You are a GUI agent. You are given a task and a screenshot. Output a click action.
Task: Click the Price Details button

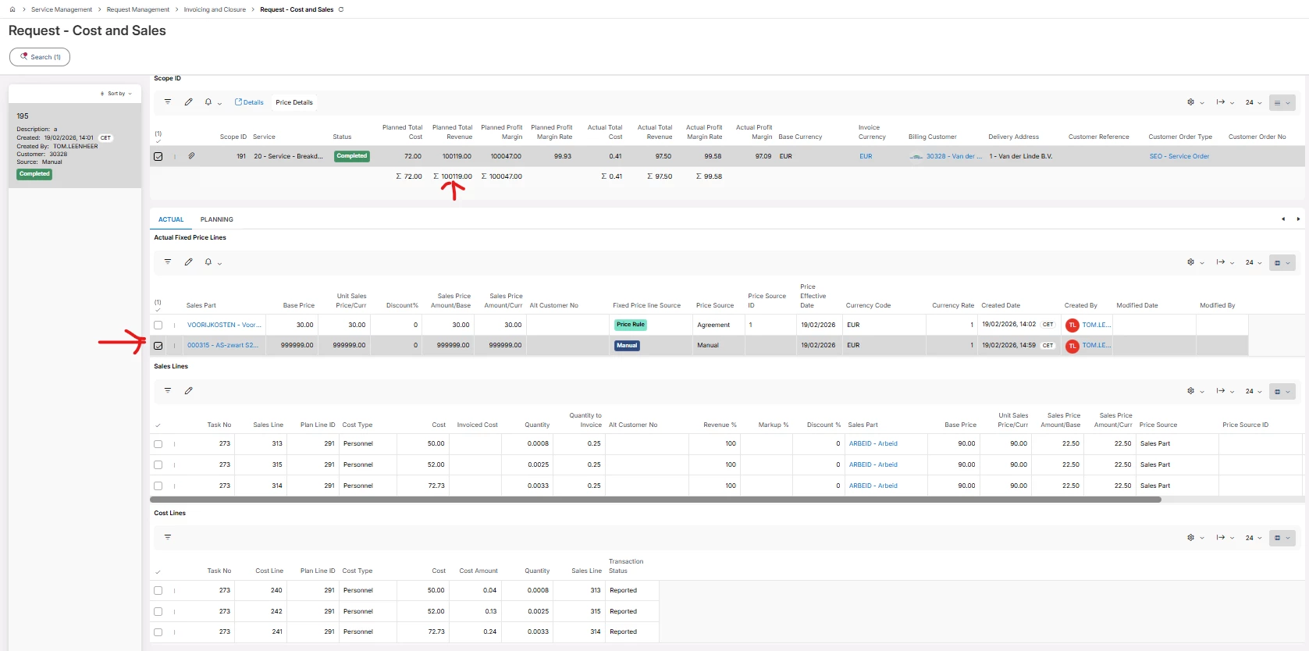(294, 102)
